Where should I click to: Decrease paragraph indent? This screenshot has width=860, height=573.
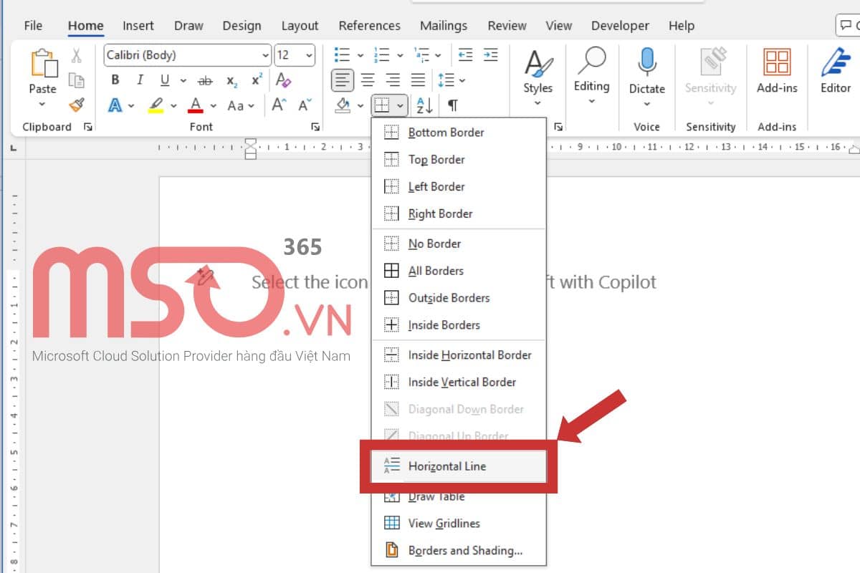pyautogui.click(x=466, y=55)
